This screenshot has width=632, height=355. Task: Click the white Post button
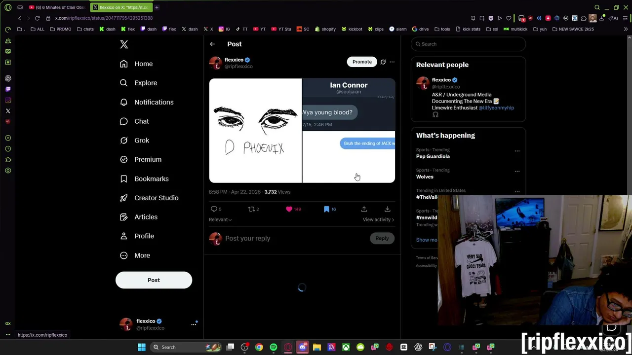154,280
